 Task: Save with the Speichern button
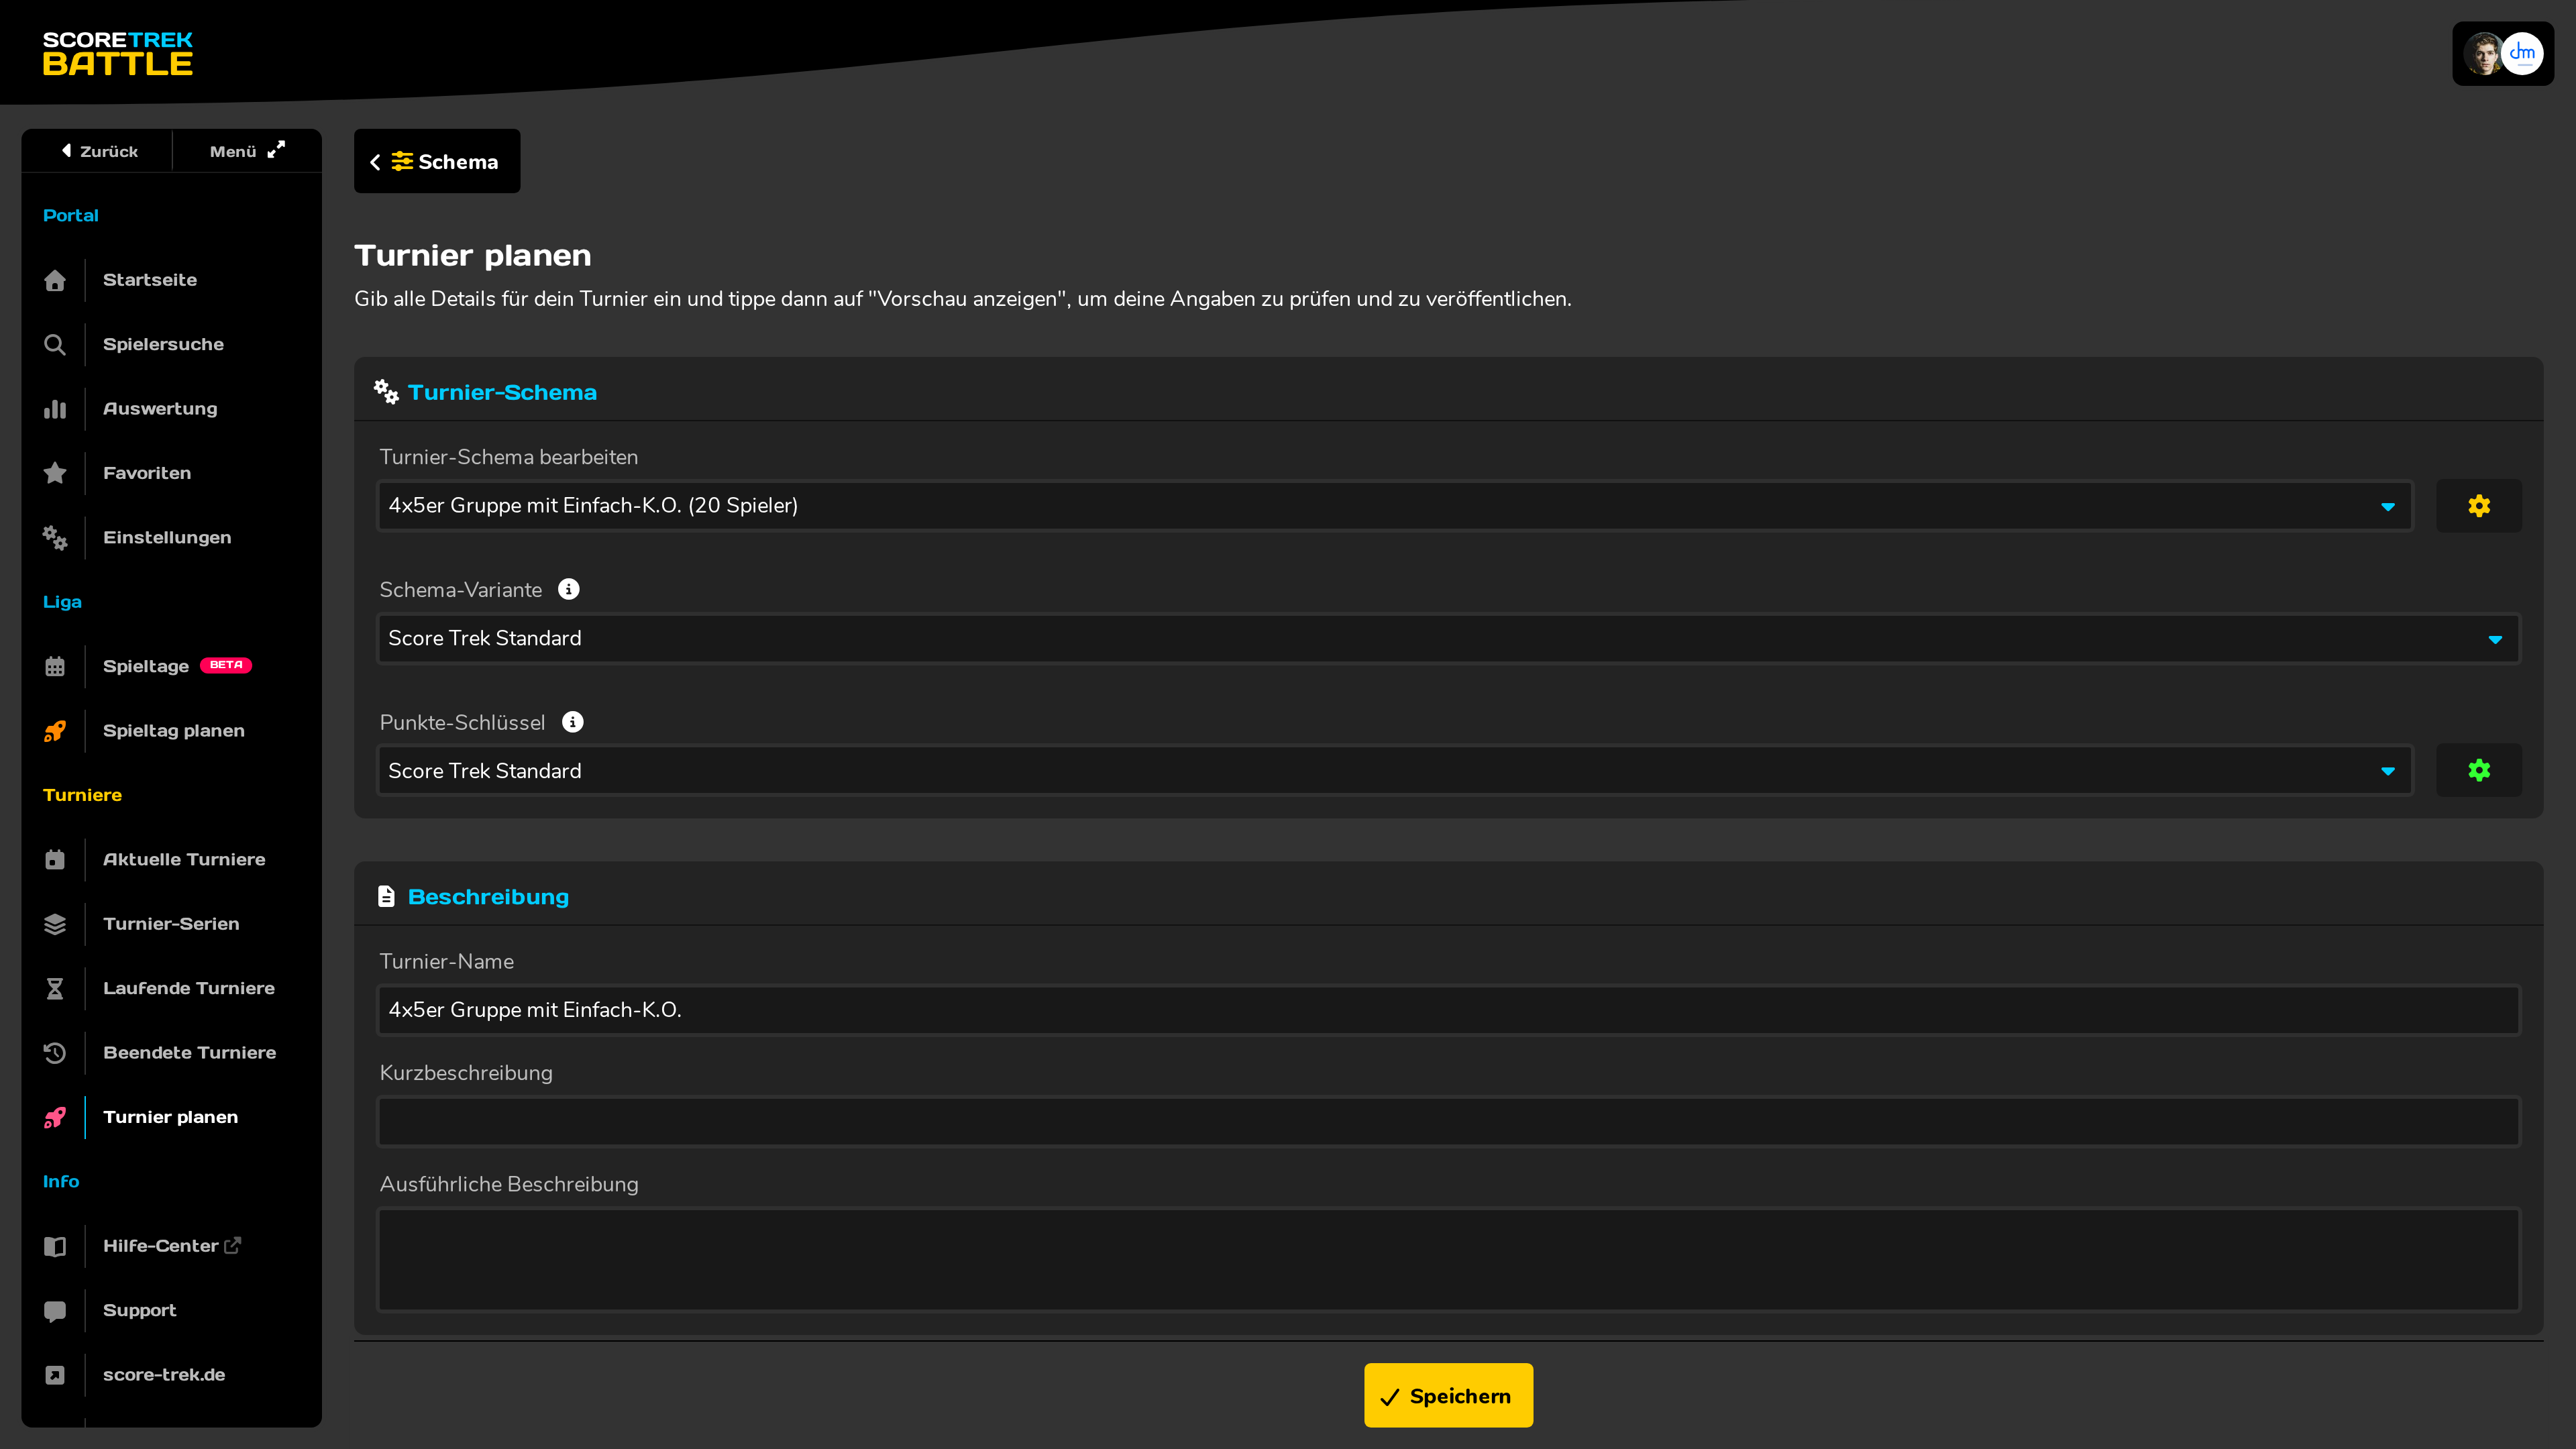pyautogui.click(x=1448, y=1396)
